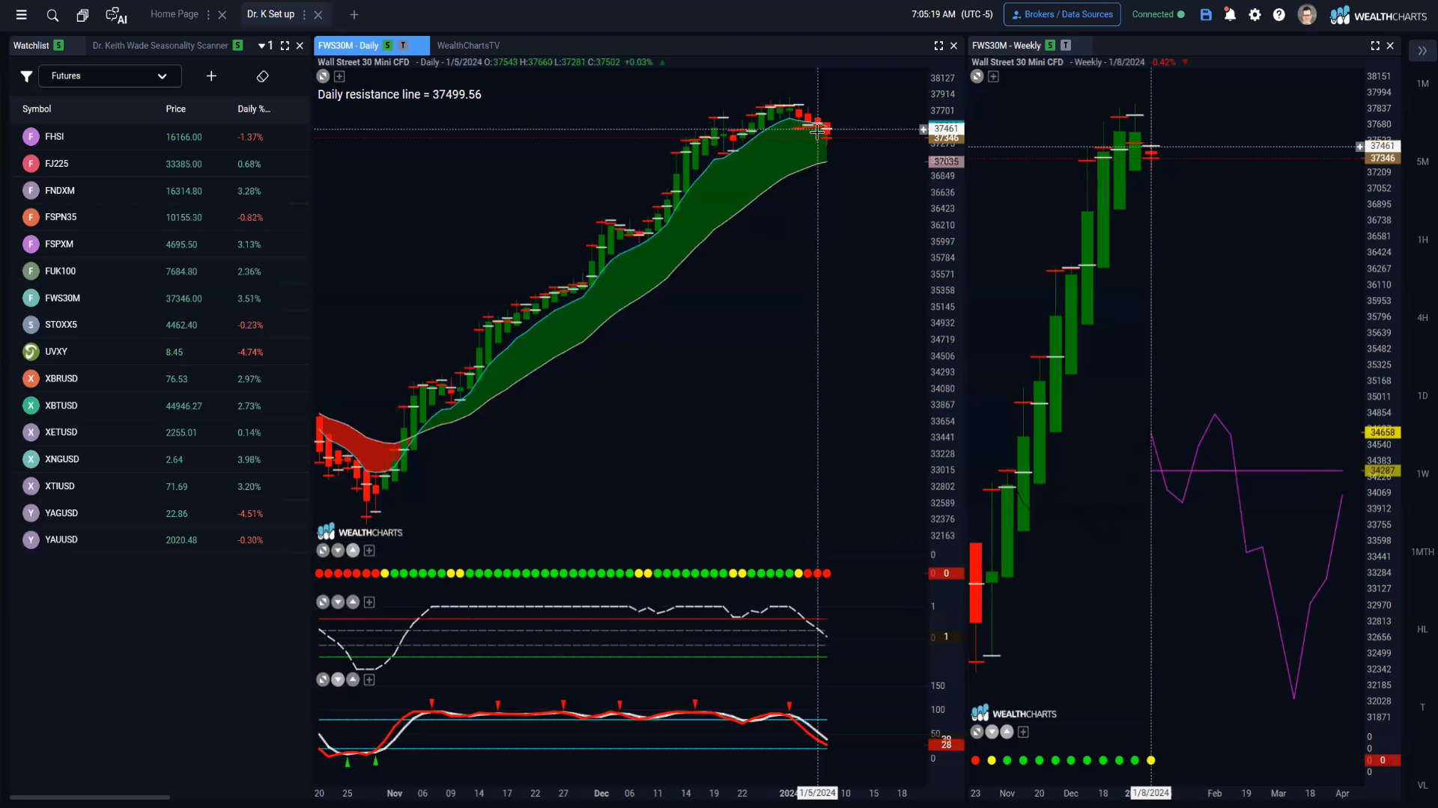Expand daily middle pane with up arrow
This screenshot has height=808, width=1438.
tap(353, 602)
